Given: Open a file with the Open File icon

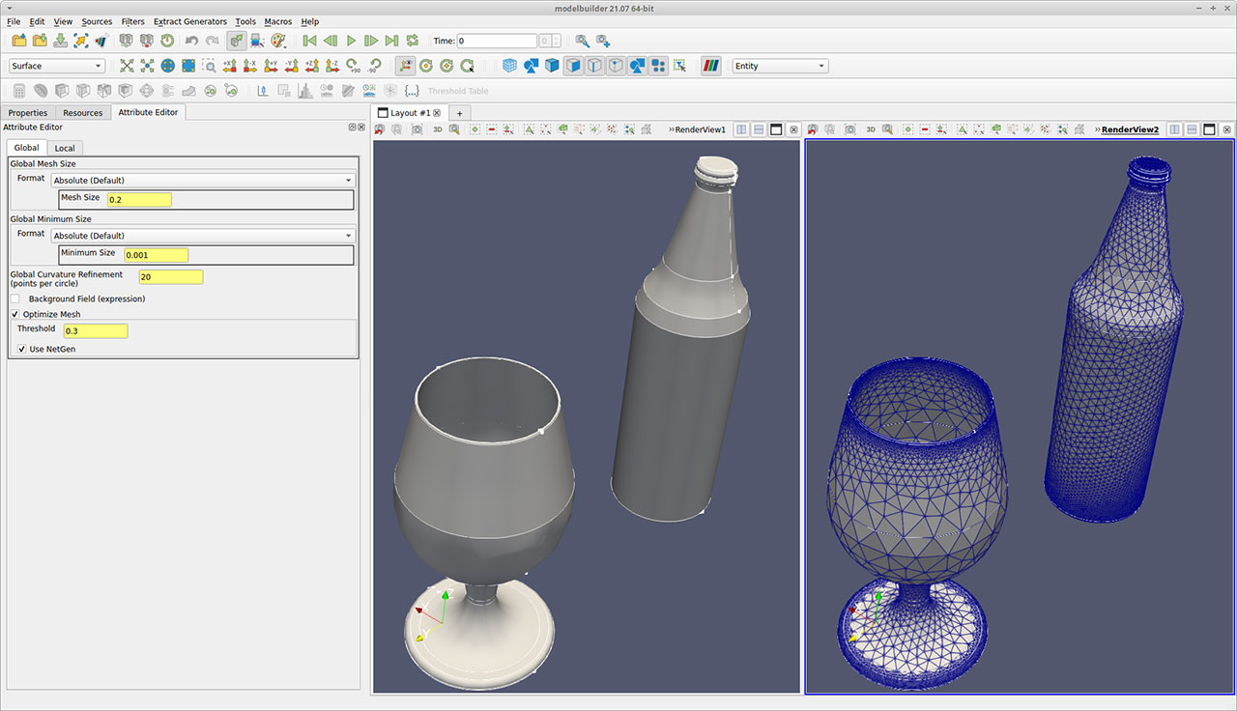Looking at the screenshot, I should click(18, 41).
